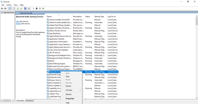Open the Action menu
Viewport: 198px width, 104px height.
click(x=9, y=5)
